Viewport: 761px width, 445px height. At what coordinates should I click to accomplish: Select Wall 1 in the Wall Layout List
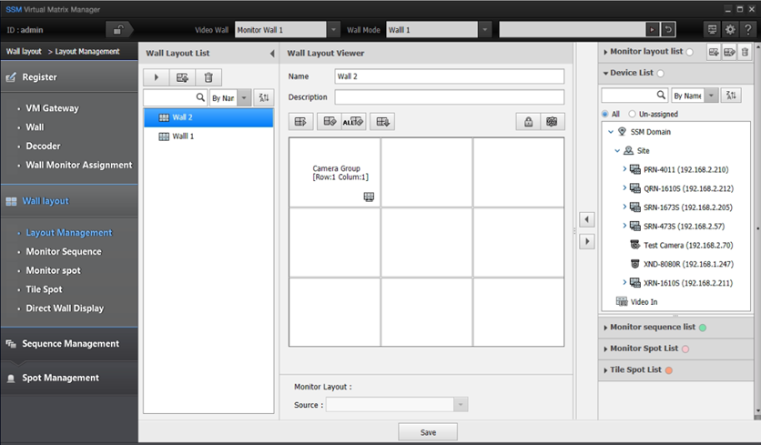[208, 137]
